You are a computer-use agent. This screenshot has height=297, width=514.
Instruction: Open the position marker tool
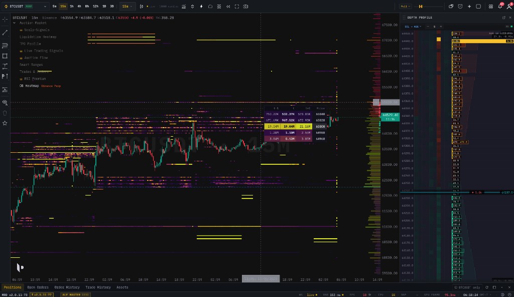pos(5,76)
